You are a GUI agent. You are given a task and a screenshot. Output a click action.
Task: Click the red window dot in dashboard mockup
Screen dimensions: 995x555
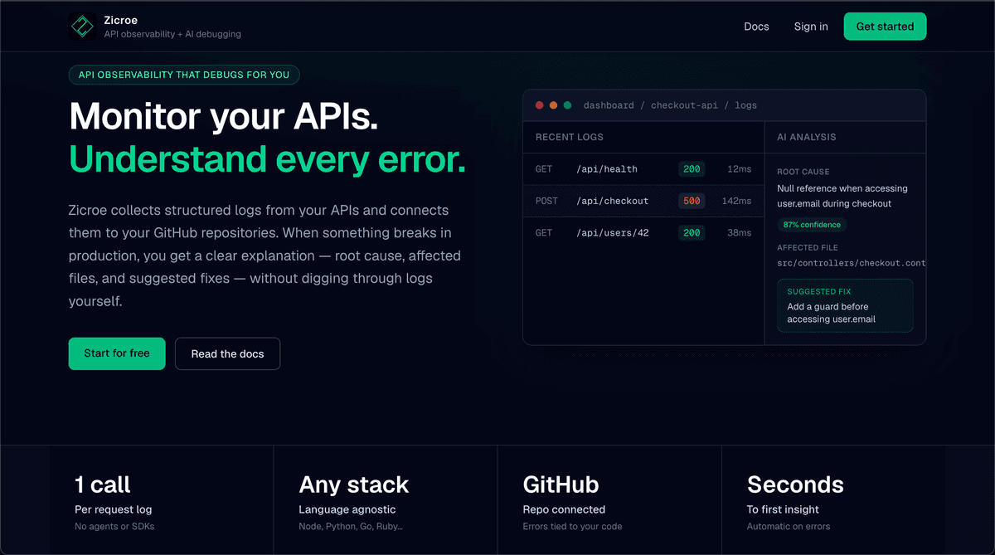[540, 105]
